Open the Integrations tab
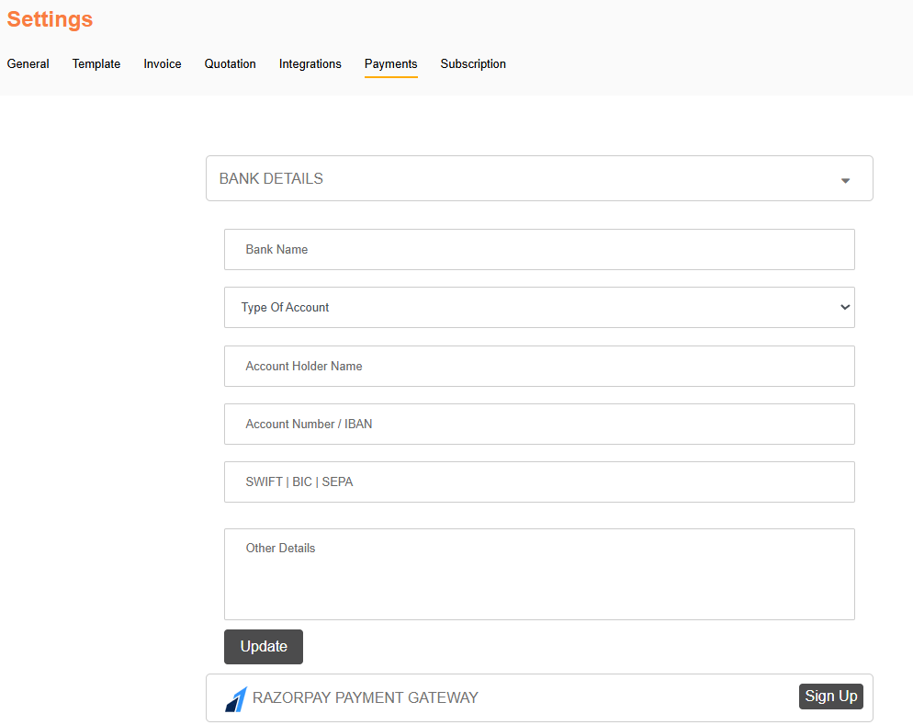Image resolution: width=913 pixels, height=725 pixels. coord(310,64)
